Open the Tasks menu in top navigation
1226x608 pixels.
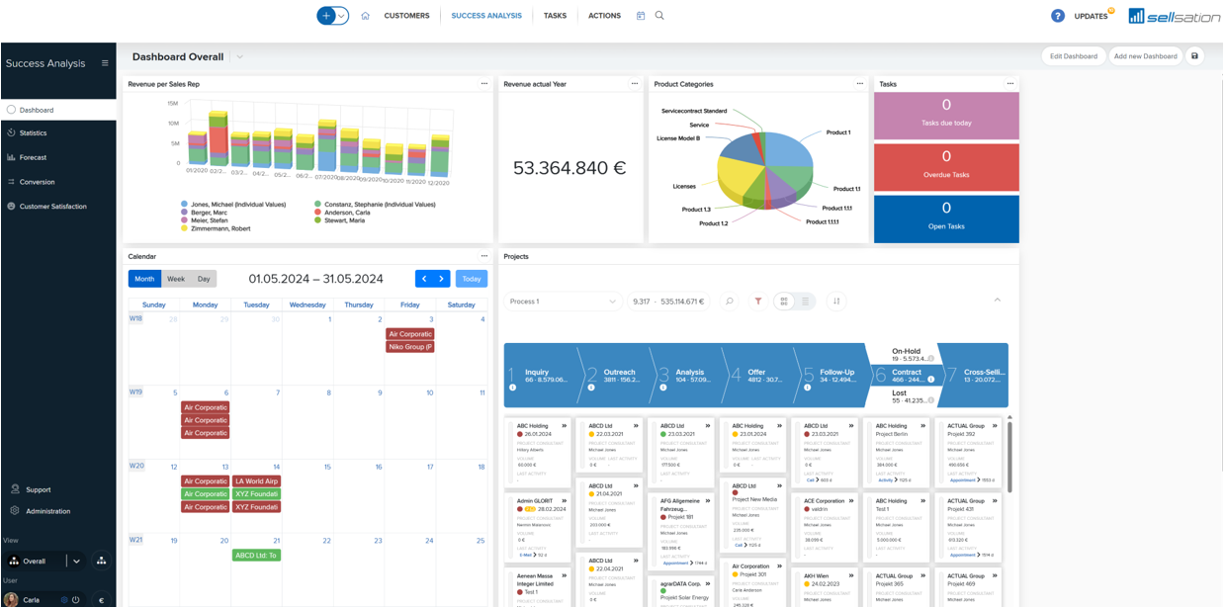(x=555, y=16)
